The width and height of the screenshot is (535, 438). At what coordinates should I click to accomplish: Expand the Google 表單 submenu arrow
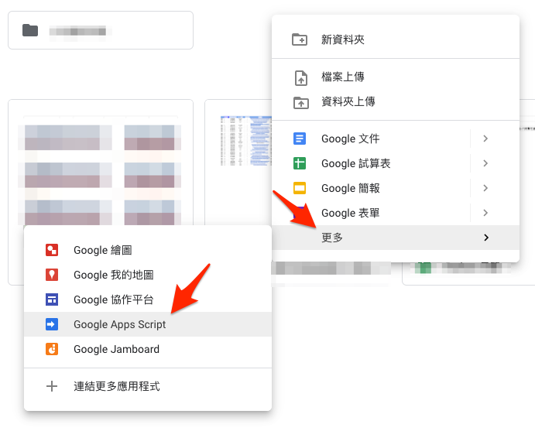pos(485,214)
